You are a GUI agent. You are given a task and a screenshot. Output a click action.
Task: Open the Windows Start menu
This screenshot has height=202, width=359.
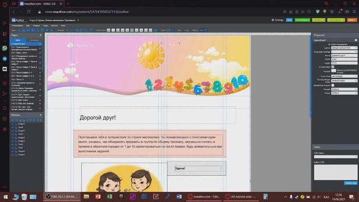pos(5,197)
